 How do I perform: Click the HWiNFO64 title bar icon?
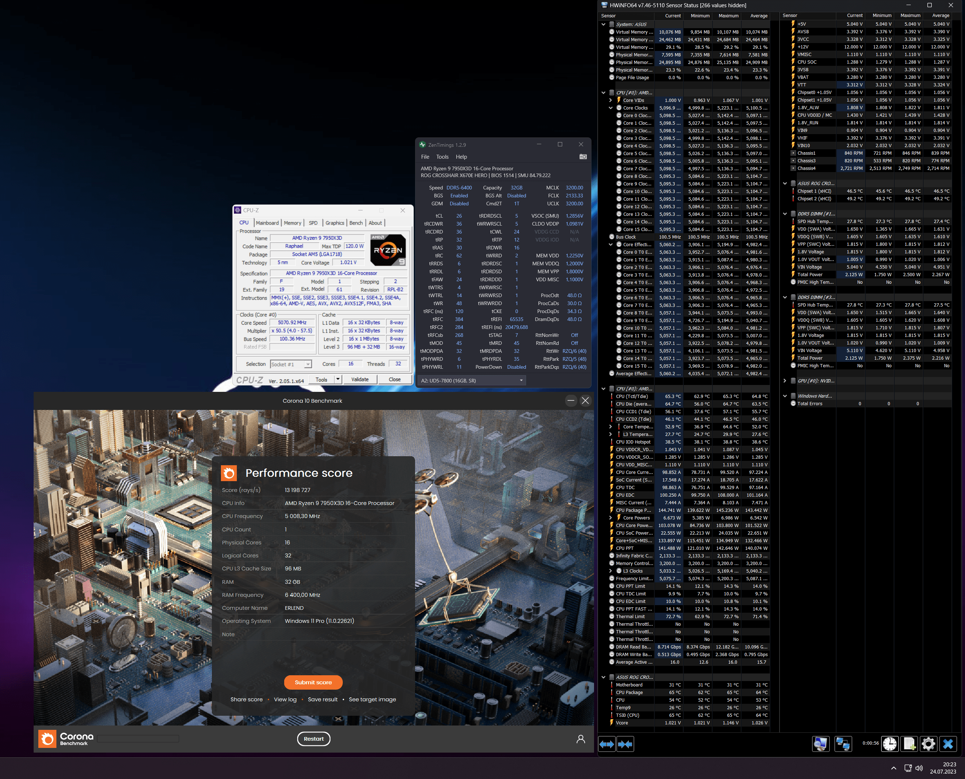604,5
